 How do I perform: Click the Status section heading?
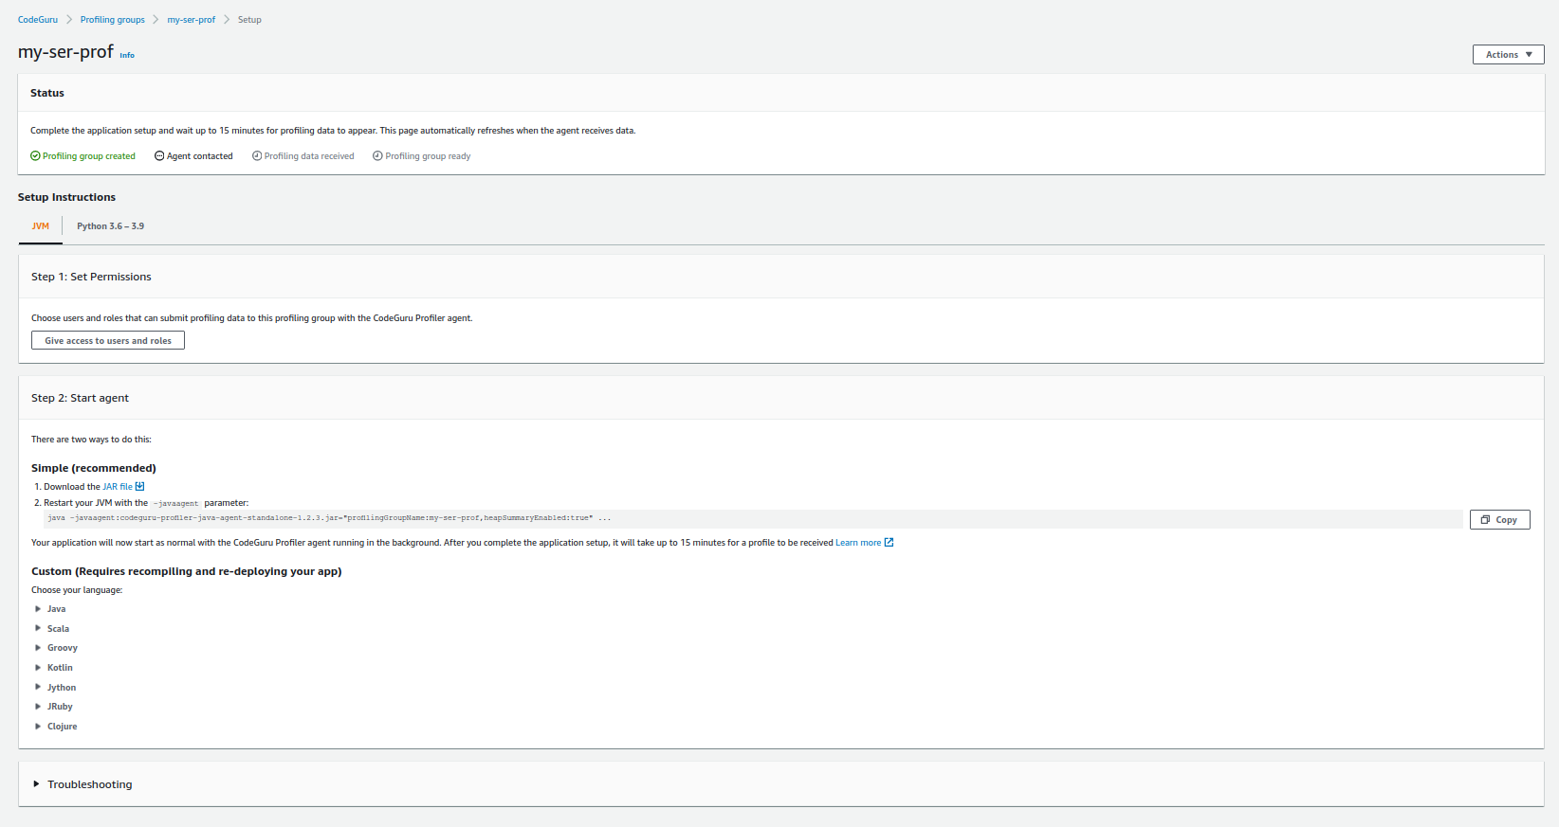(47, 93)
